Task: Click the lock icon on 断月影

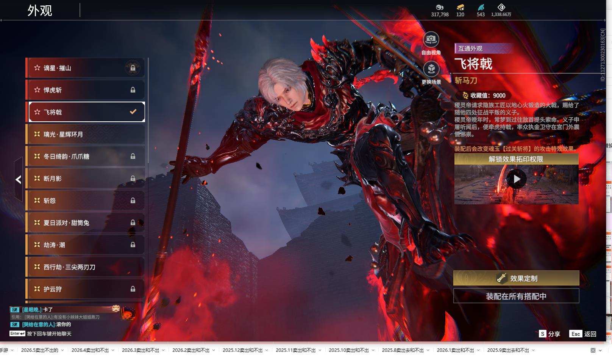Action: (x=133, y=178)
